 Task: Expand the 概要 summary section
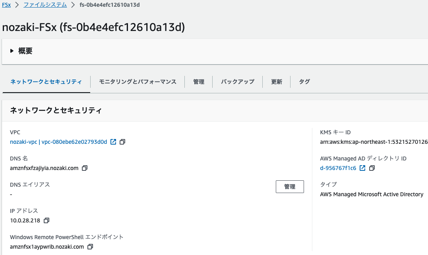12,51
